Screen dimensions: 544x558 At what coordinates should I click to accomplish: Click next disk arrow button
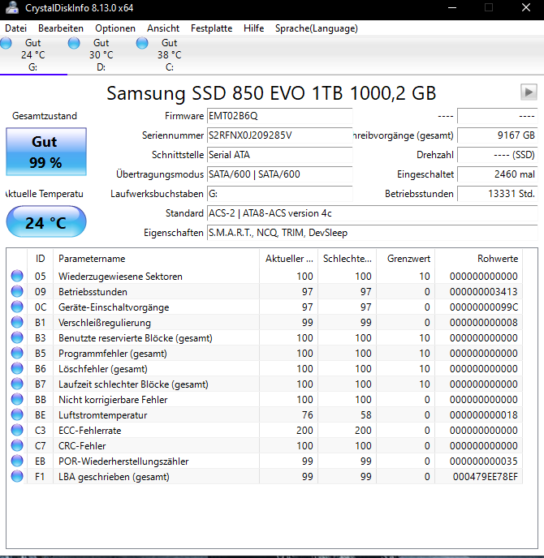(x=529, y=92)
